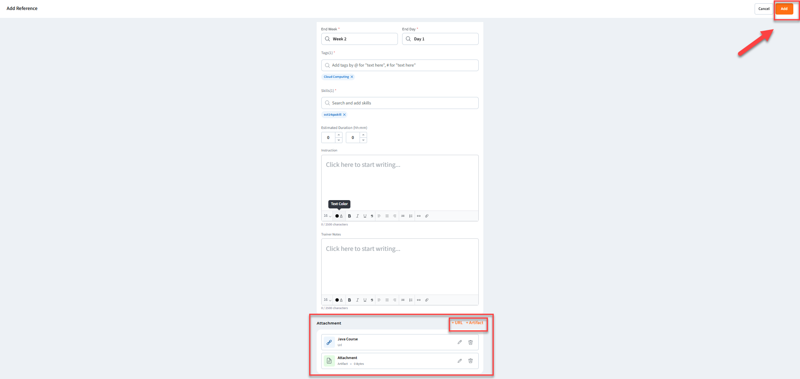The height and width of the screenshot is (379, 800).
Task: Apply Underline in the Trainer Notes toolbar
Action: pyautogui.click(x=365, y=300)
